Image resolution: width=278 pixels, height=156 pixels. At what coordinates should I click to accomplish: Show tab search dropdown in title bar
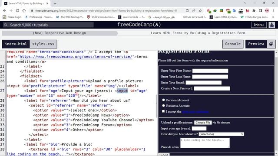tap(245, 3)
